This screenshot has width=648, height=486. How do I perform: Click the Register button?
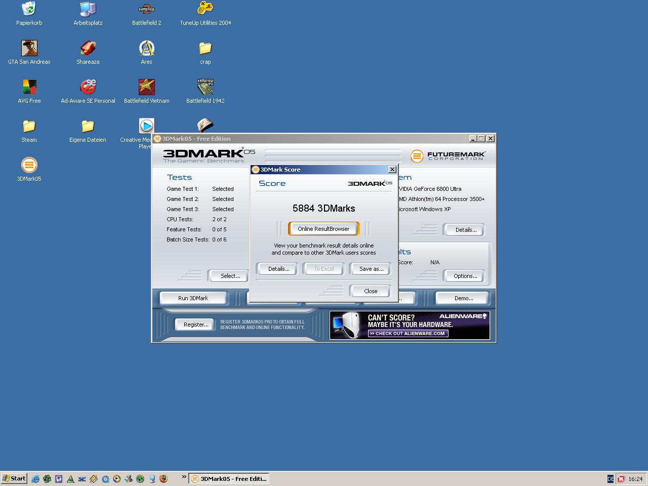pos(196,325)
